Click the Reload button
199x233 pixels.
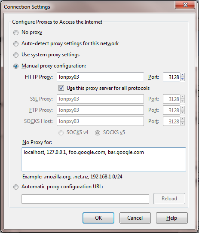(169, 199)
